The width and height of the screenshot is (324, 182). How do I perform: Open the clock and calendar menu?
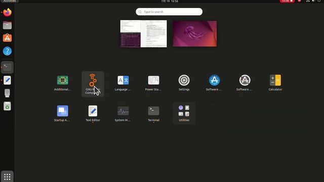[x=170, y=1]
